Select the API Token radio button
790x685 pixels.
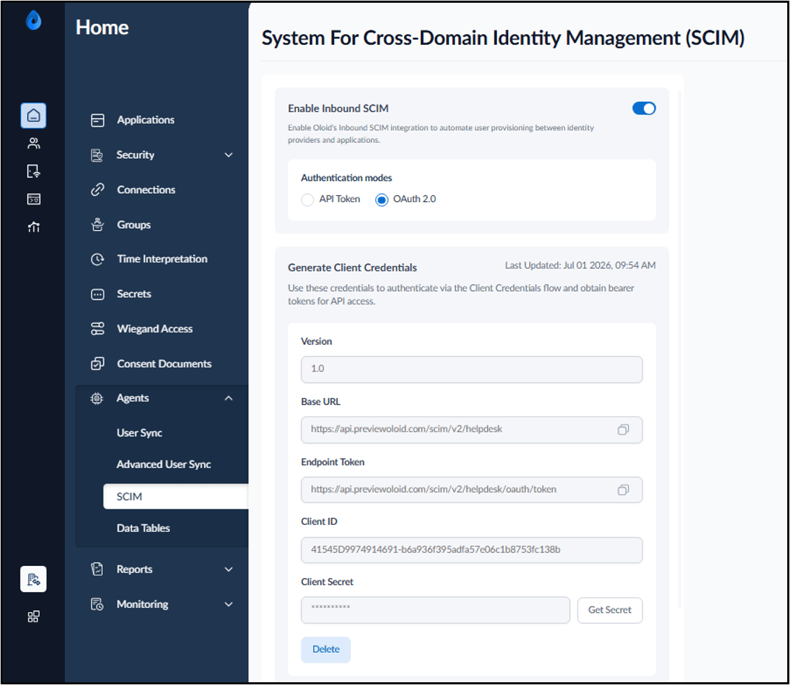pyautogui.click(x=308, y=199)
